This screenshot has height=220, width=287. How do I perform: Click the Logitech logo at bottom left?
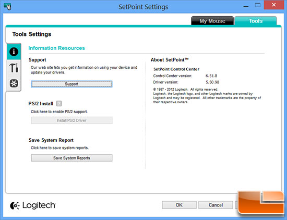[x=32, y=205]
